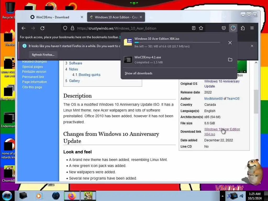Reload the page with refresh icon
This screenshot has height=201, width=268.
click(x=42, y=28)
